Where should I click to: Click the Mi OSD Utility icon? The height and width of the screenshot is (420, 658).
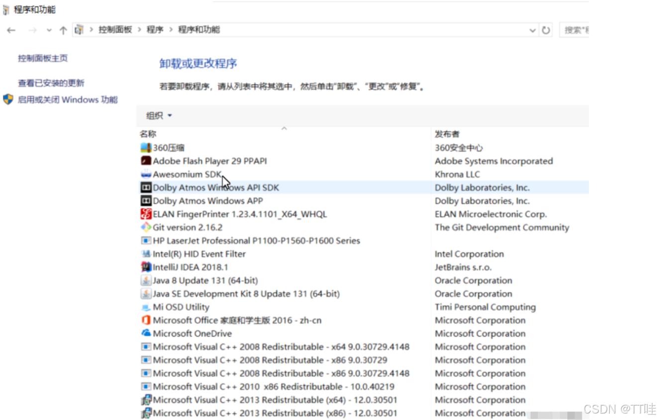pyautogui.click(x=146, y=307)
